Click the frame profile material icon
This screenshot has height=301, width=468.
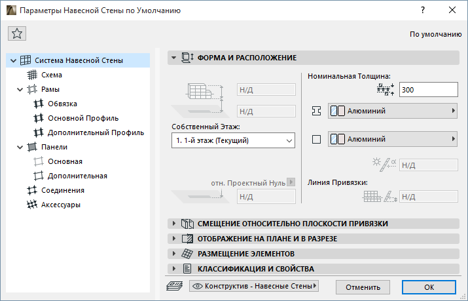coord(316,111)
